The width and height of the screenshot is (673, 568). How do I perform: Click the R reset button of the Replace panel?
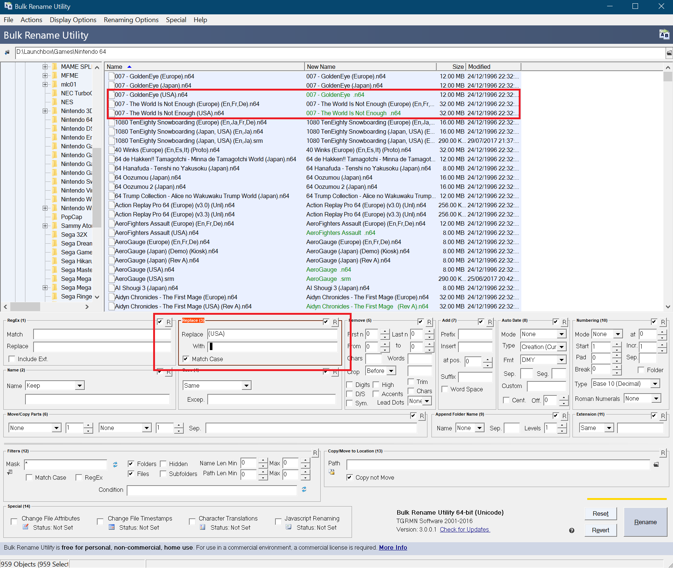click(x=335, y=322)
